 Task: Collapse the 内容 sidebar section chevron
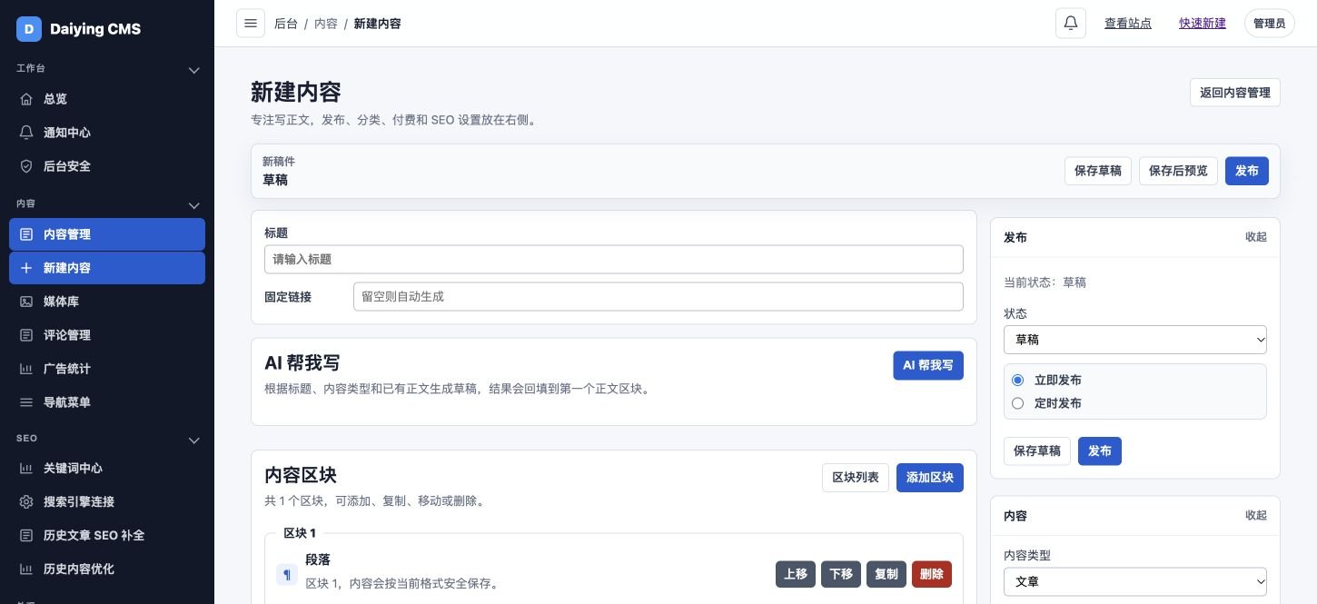point(193,205)
